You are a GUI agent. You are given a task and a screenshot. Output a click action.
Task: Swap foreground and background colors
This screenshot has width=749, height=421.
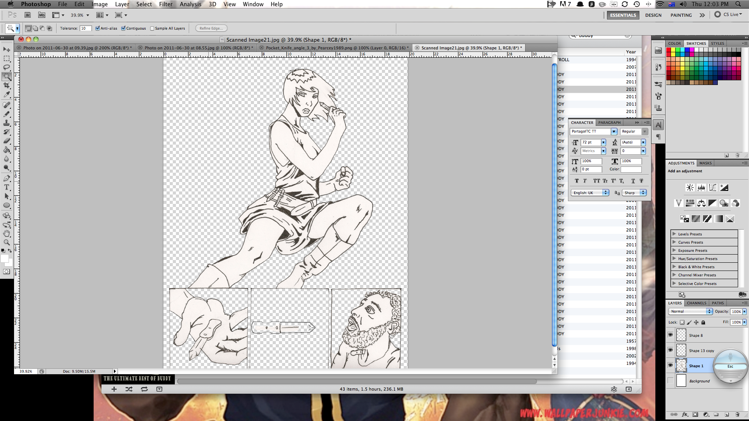point(10,251)
